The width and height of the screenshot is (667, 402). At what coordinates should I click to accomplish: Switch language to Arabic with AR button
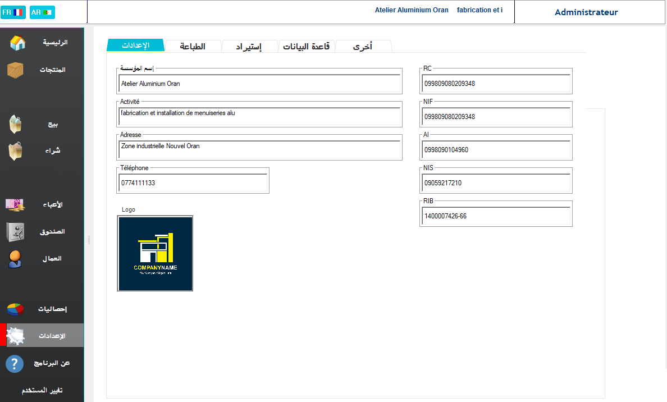point(42,12)
